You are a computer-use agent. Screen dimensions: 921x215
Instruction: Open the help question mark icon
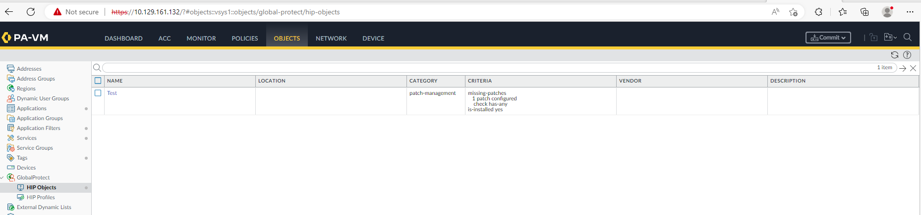[907, 55]
